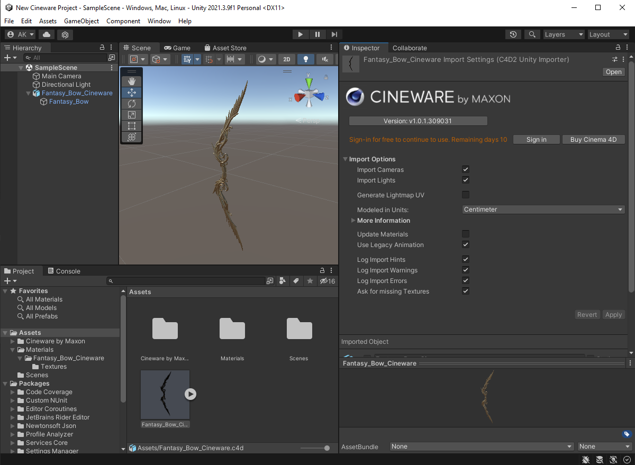Open undo history icon
This screenshot has height=465, width=635.
pyautogui.click(x=513, y=34)
